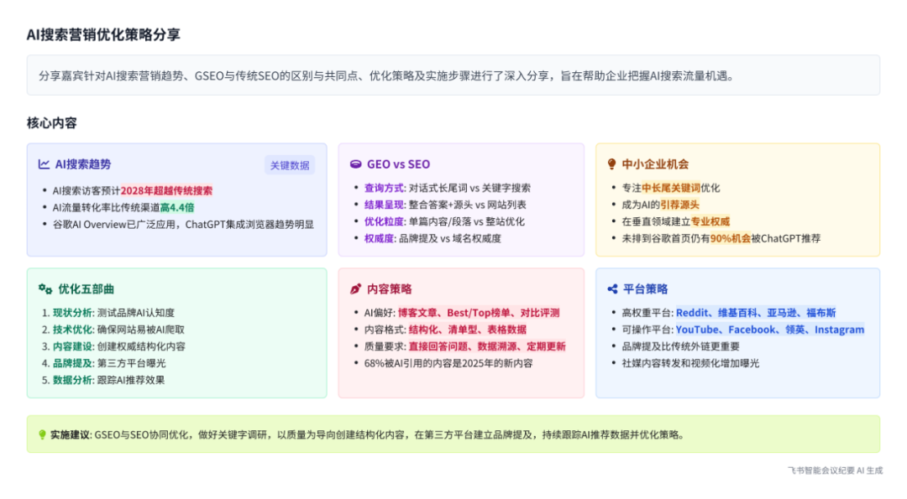Click step 数据分析 in the list
This screenshot has height=499, width=907.
72,379
